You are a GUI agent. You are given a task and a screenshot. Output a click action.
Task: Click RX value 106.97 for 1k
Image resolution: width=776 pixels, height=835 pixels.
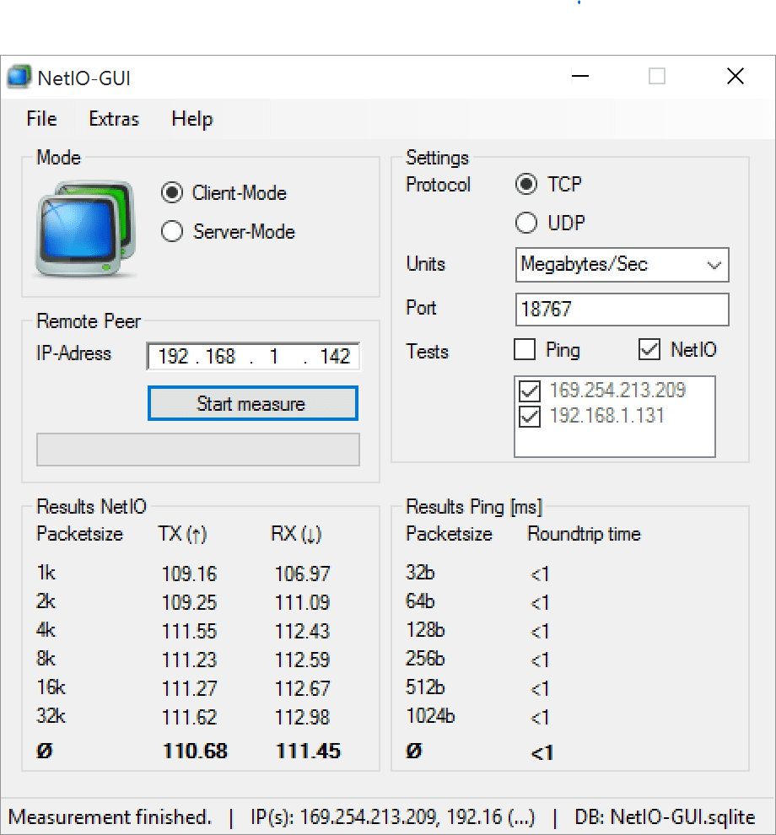tap(303, 574)
